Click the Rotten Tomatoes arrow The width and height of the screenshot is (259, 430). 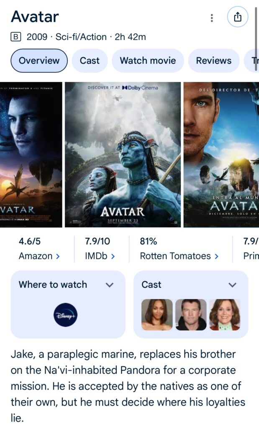point(216,256)
